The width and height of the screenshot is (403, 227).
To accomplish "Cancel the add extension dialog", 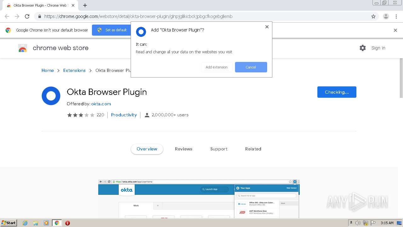I will point(251,67).
